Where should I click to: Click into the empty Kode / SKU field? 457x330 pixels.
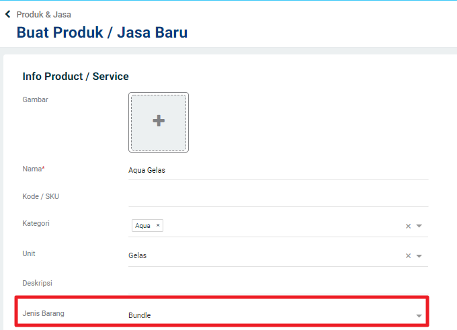pos(278,198)
